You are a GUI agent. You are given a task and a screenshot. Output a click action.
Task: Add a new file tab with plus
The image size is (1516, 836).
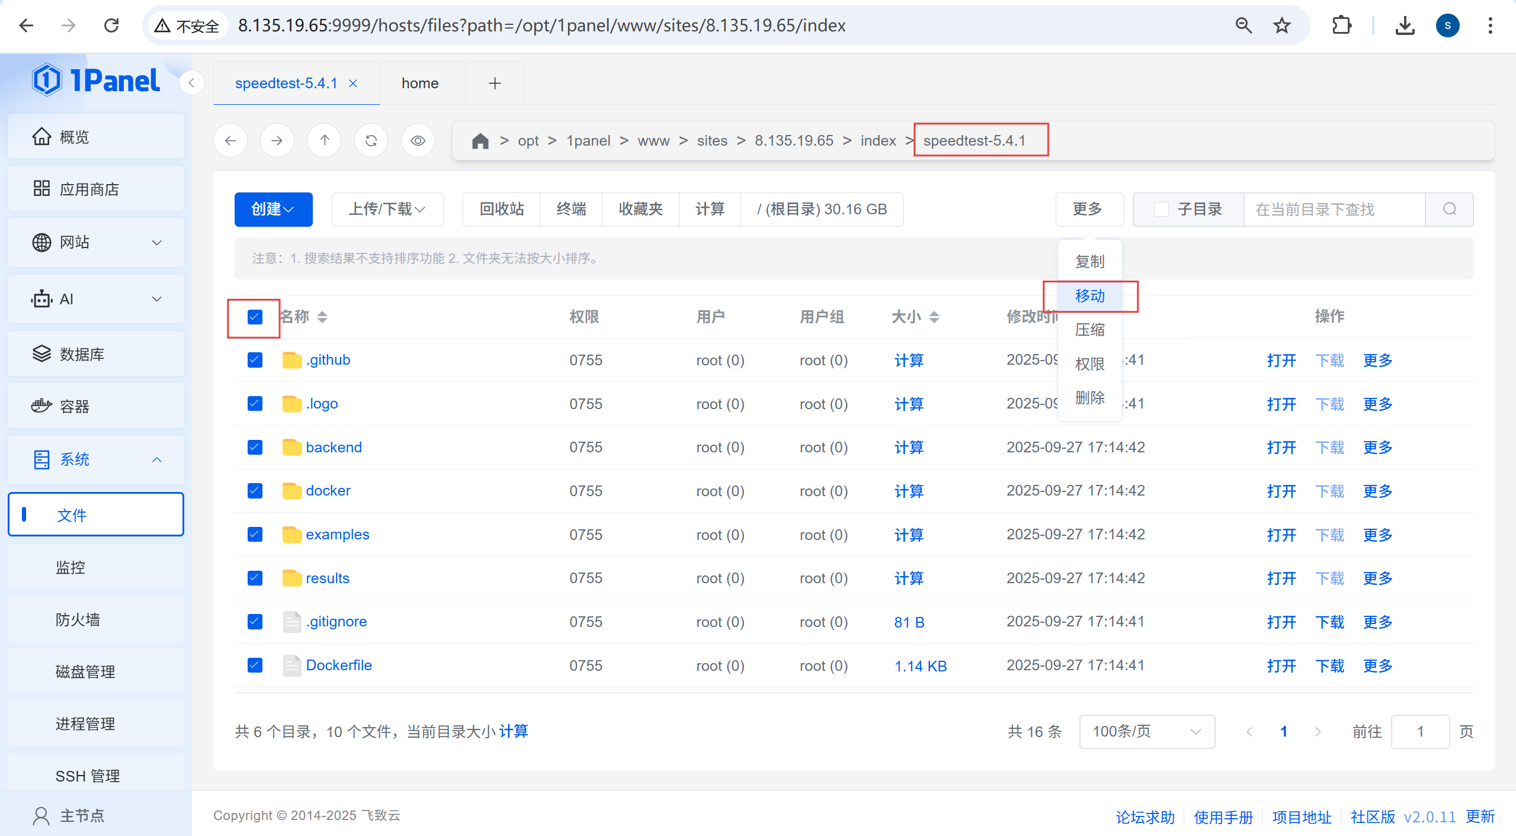point(495,83)
